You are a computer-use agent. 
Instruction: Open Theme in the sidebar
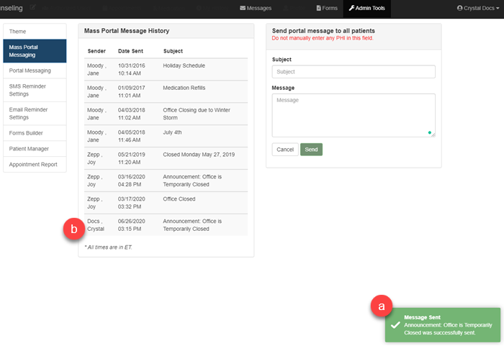35,32
